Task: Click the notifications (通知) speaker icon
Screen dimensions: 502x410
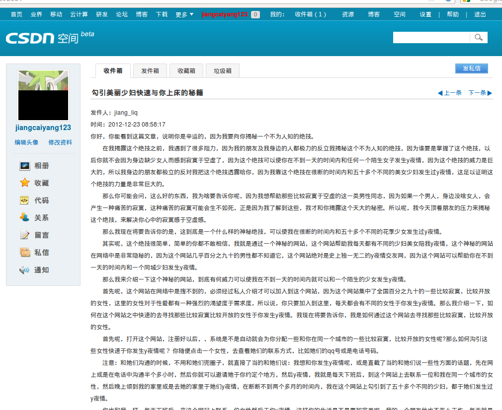Action: coord(24,270)
